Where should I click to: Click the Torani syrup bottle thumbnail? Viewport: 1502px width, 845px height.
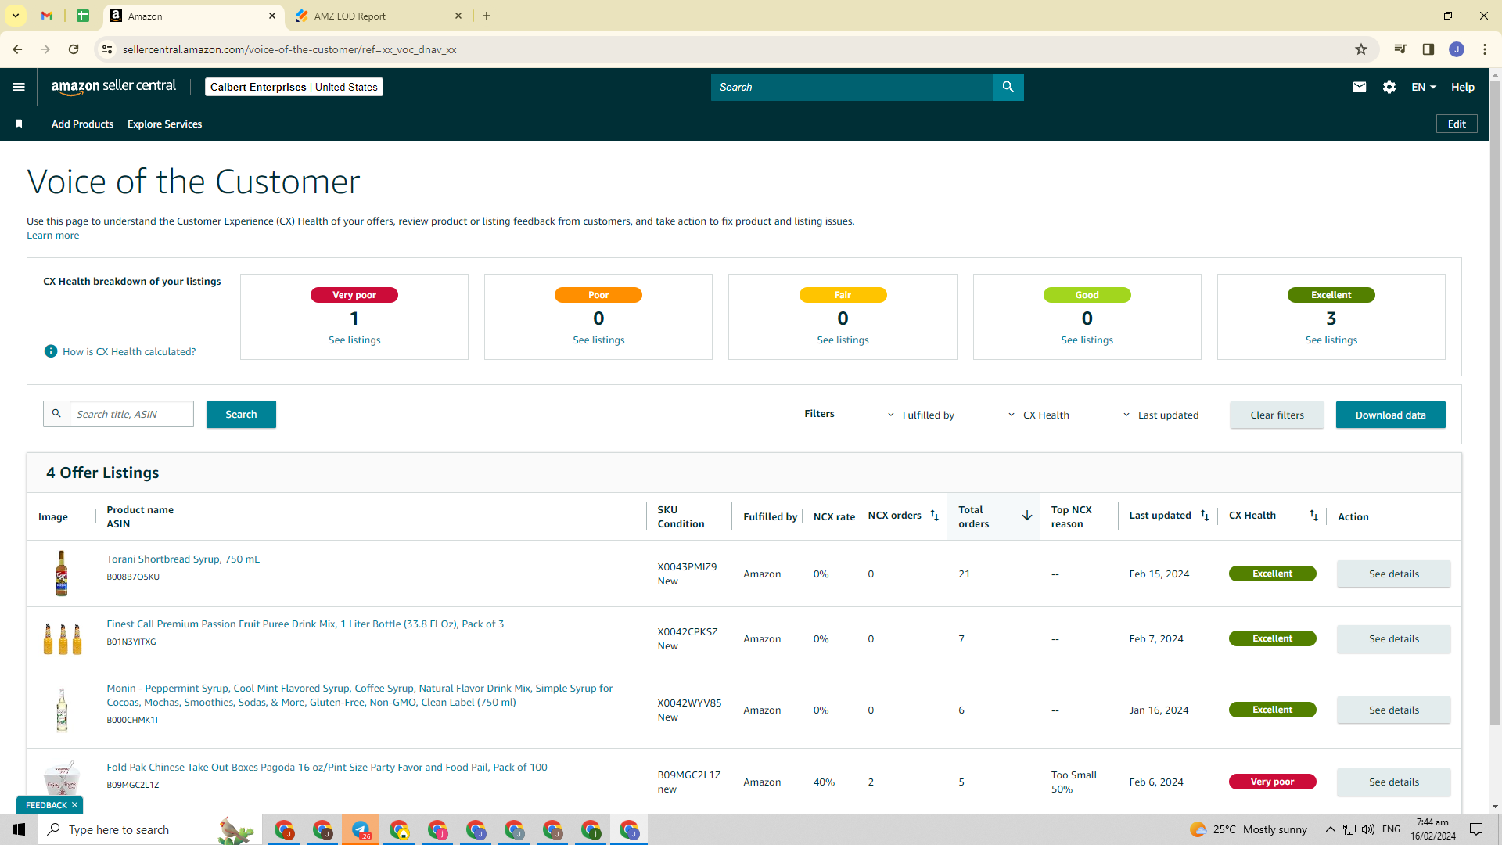pyautogui.click(x=62, y=573)
